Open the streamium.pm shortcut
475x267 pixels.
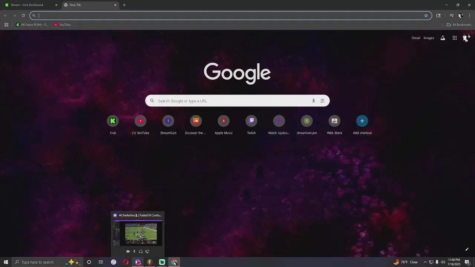point(307,125)
